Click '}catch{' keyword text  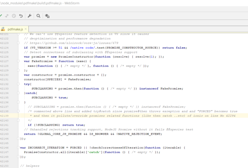pyautogui.click(x=31, y=93)
